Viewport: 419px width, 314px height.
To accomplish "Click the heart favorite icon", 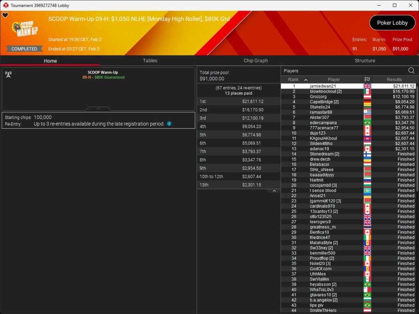I will (5, 16).
